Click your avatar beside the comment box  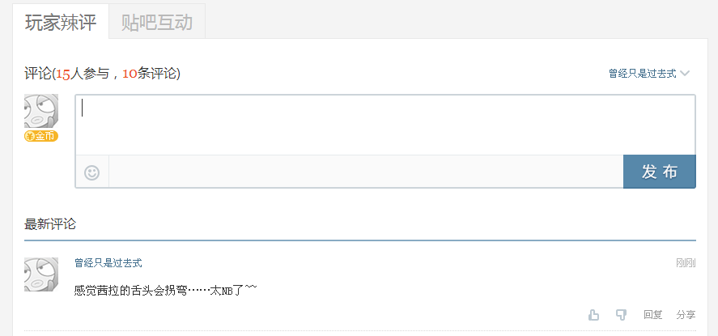41,111
